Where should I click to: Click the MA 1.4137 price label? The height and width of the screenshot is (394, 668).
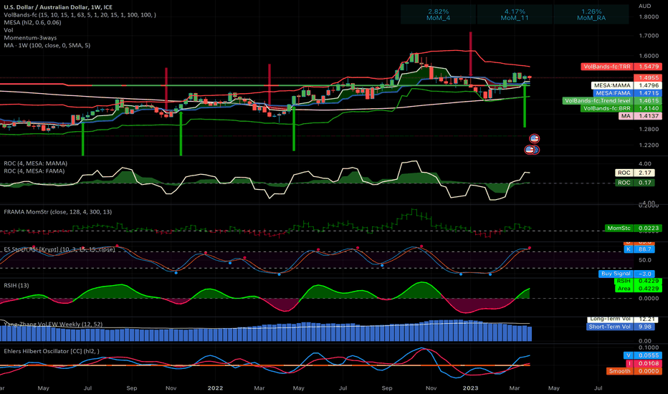point(640,116)
